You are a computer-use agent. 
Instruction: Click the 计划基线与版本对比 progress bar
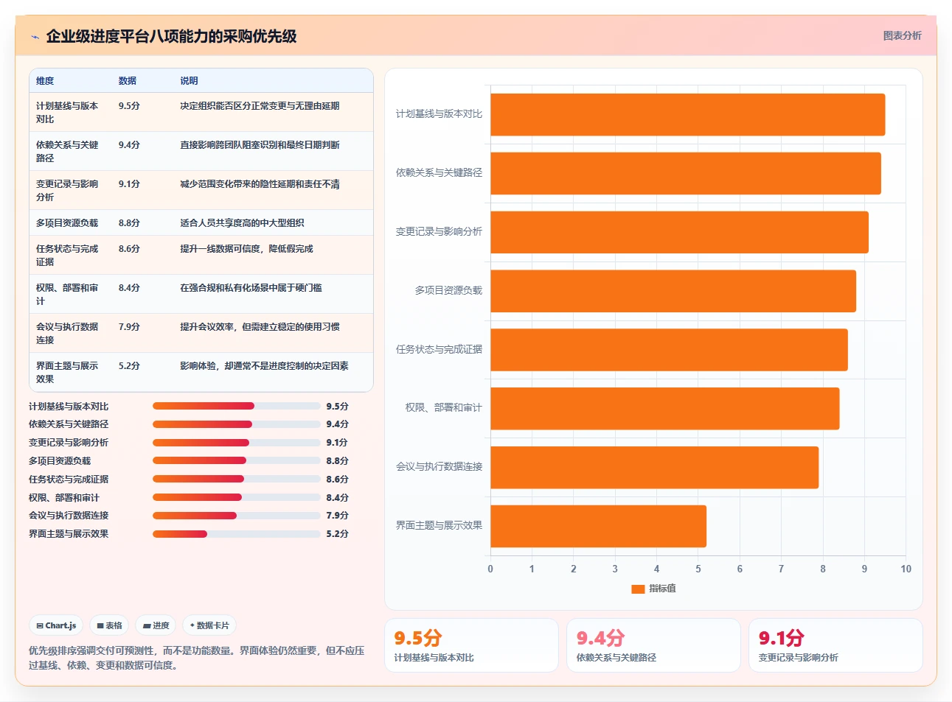(236, 406)
